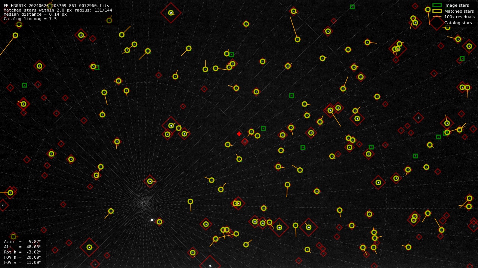Image resolution: width=478 pixels, height=268 pixels.
Task: Click the 'FOV v = 11.09°' readout
Action: click(22, 262)
